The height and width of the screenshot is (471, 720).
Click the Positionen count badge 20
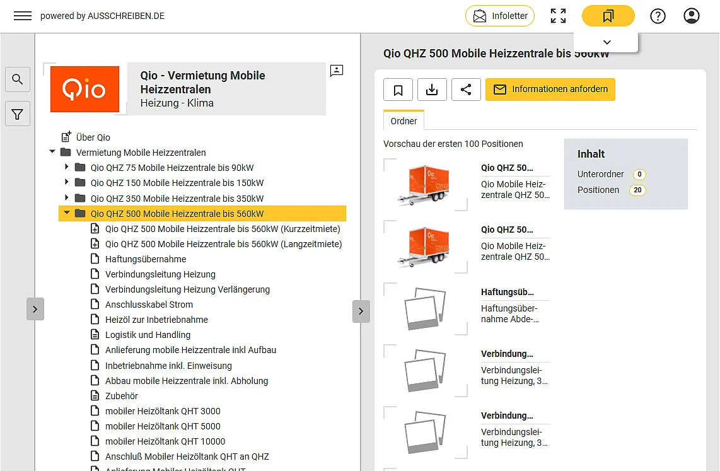coord(637,190)
